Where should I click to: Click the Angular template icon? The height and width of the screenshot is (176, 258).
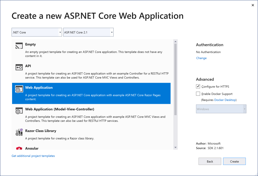coord(19,148)
